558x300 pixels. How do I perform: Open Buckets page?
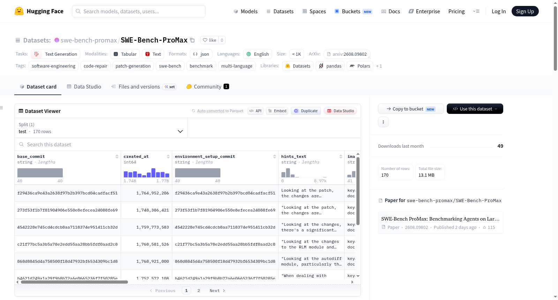353,11
